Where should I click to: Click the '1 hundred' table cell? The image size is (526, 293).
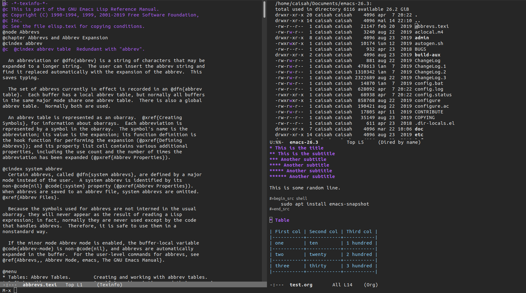[x=359, y=243]
